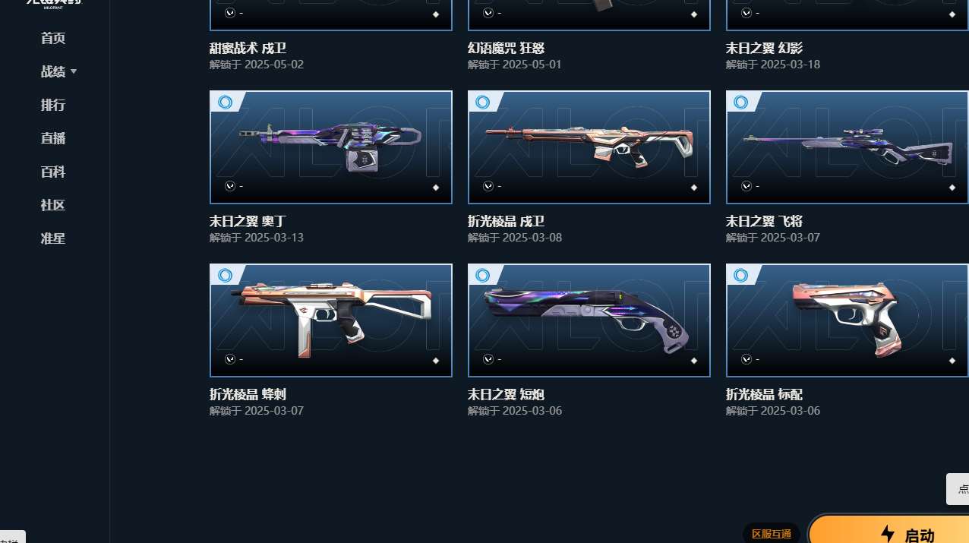The height and width of the screenshot is (543, 969).
Task: Click the lightning icon on launch button
Action: [x=887, y=533]
